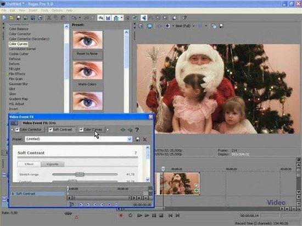Uncheck the Soft Contrast plug-in checkbox
The height and width of the screenshot is (226, 302).
click(x=51, y=129)
